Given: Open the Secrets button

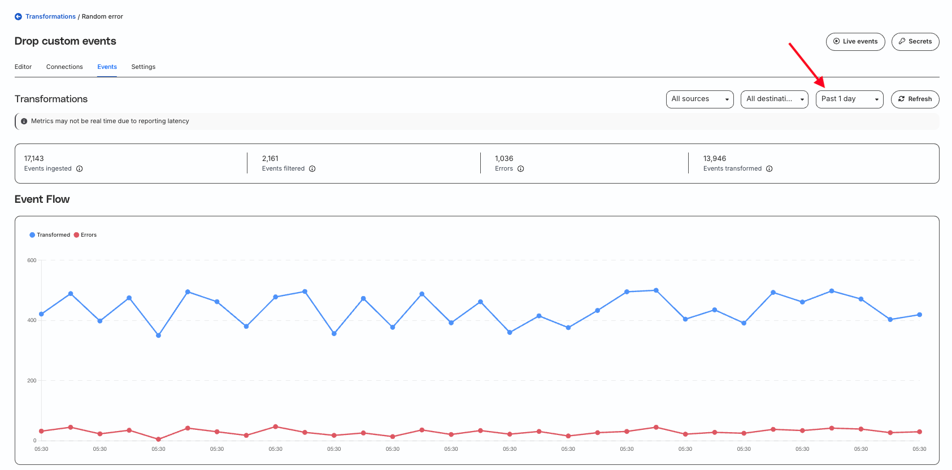Looking at the screenshot, I should pos(915,42).
